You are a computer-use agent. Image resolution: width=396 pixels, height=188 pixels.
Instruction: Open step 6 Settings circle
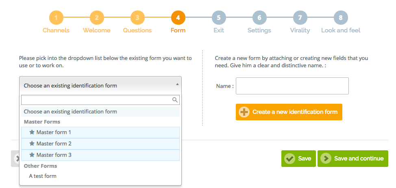click(259, 18)
